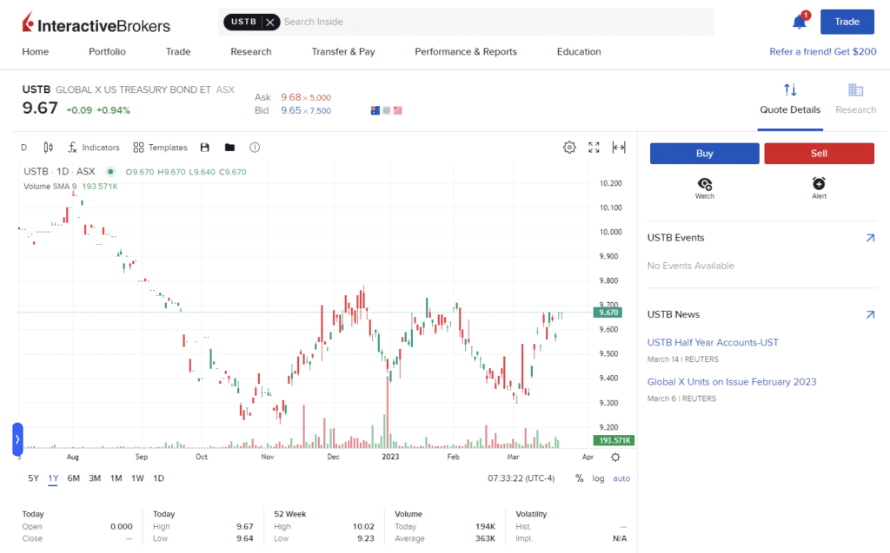Toggle auto-scaling of the price axis
This screenshot has width=890, height=553.
tap(623, 478)
